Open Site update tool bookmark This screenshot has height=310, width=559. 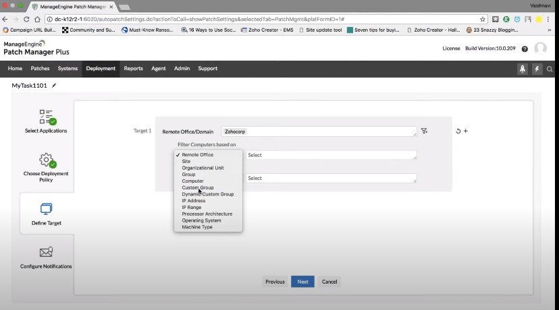coord(321,30)
